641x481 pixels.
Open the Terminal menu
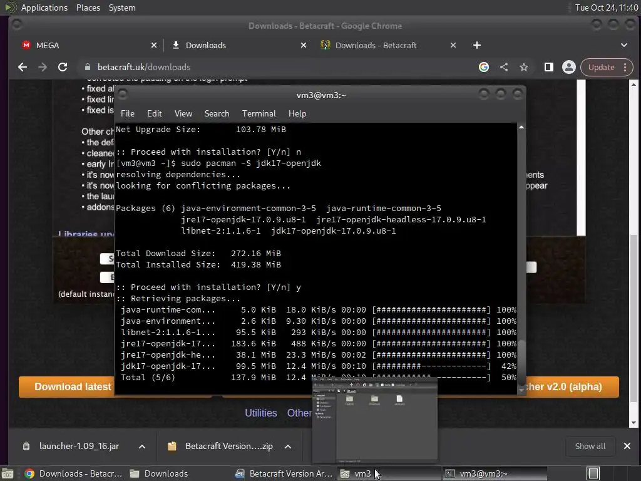259,114
